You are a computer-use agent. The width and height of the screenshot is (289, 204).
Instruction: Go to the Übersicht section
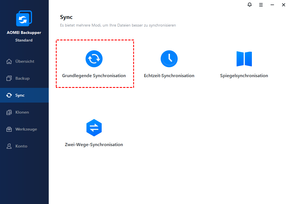24,61
